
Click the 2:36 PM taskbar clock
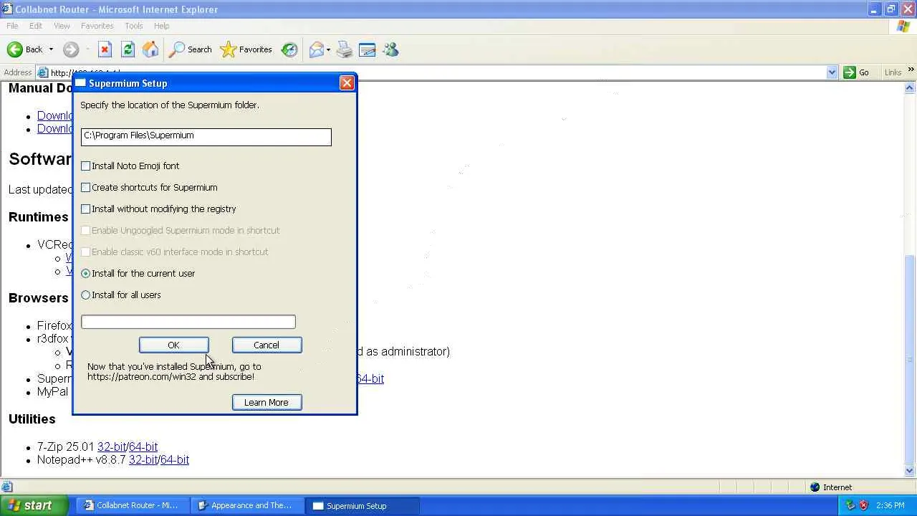890,505
